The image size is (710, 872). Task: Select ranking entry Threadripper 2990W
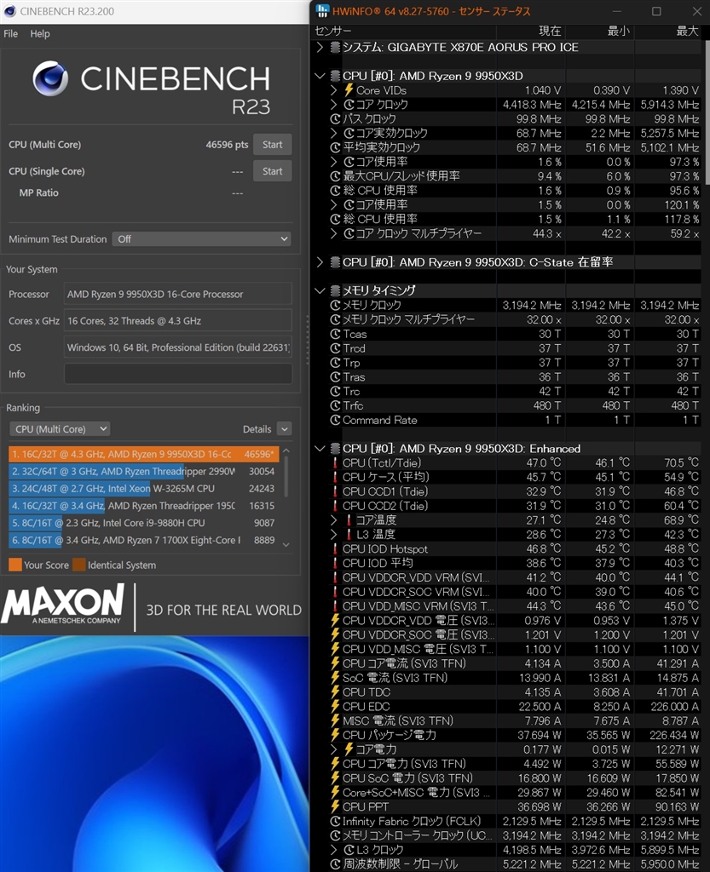pos(143,471)
